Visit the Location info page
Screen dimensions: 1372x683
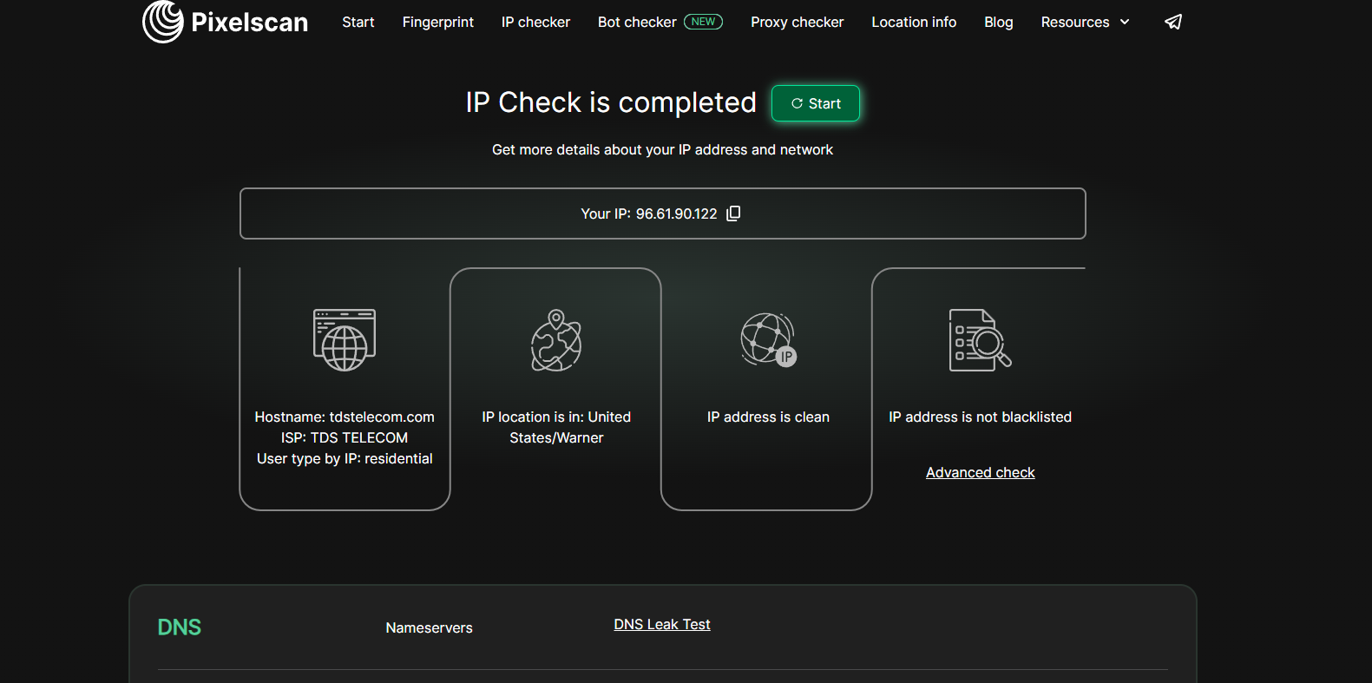point(914,22)
